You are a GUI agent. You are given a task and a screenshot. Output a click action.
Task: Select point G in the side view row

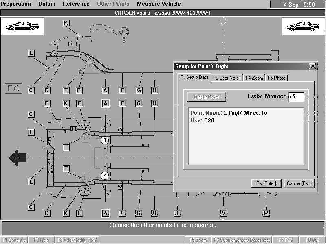pos(139,90)
